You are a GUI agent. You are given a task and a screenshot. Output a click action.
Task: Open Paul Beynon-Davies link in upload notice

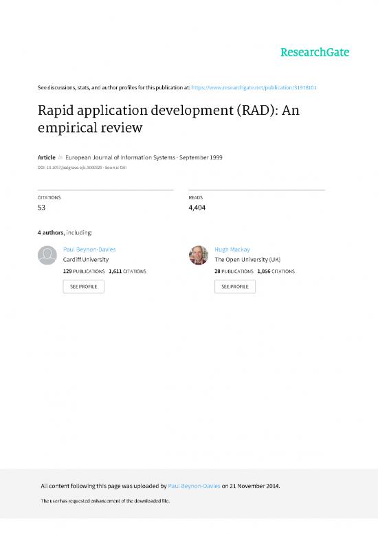(x=194, y=486)
